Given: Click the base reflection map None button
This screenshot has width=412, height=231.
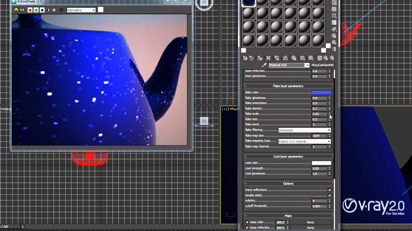Looking at the screenshot, I should tap(310, 228).
